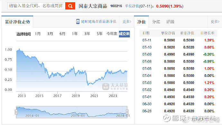Screen dimensions: 222x125
Task: Click the orange search magnifier button
Action: pyautogui.click(x=70, y=6)
